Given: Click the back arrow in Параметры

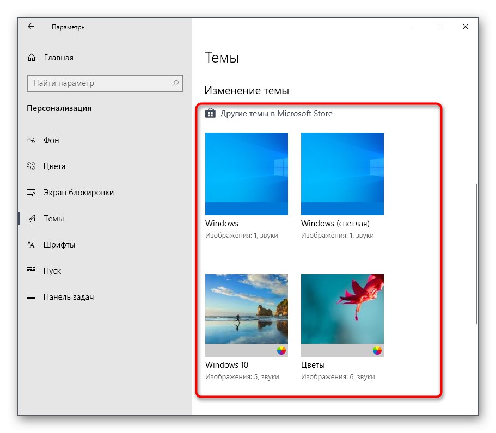Looking at the screenshot, I should (x=31, y=27).
